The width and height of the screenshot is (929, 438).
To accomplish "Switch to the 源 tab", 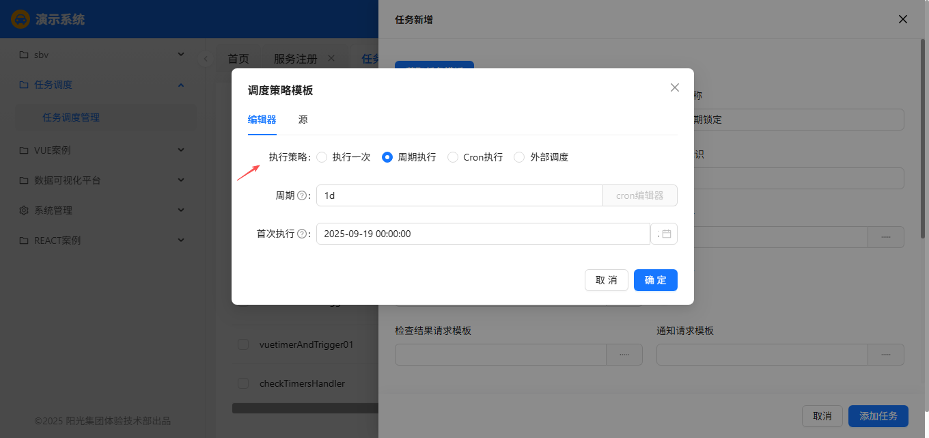I will [303, 120].
